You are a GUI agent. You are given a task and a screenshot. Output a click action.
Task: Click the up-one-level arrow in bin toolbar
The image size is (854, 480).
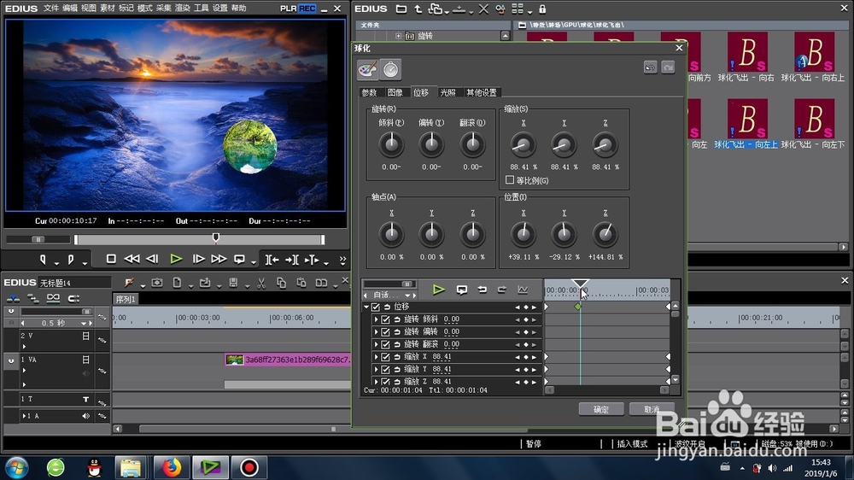click(x=418, y=9)
